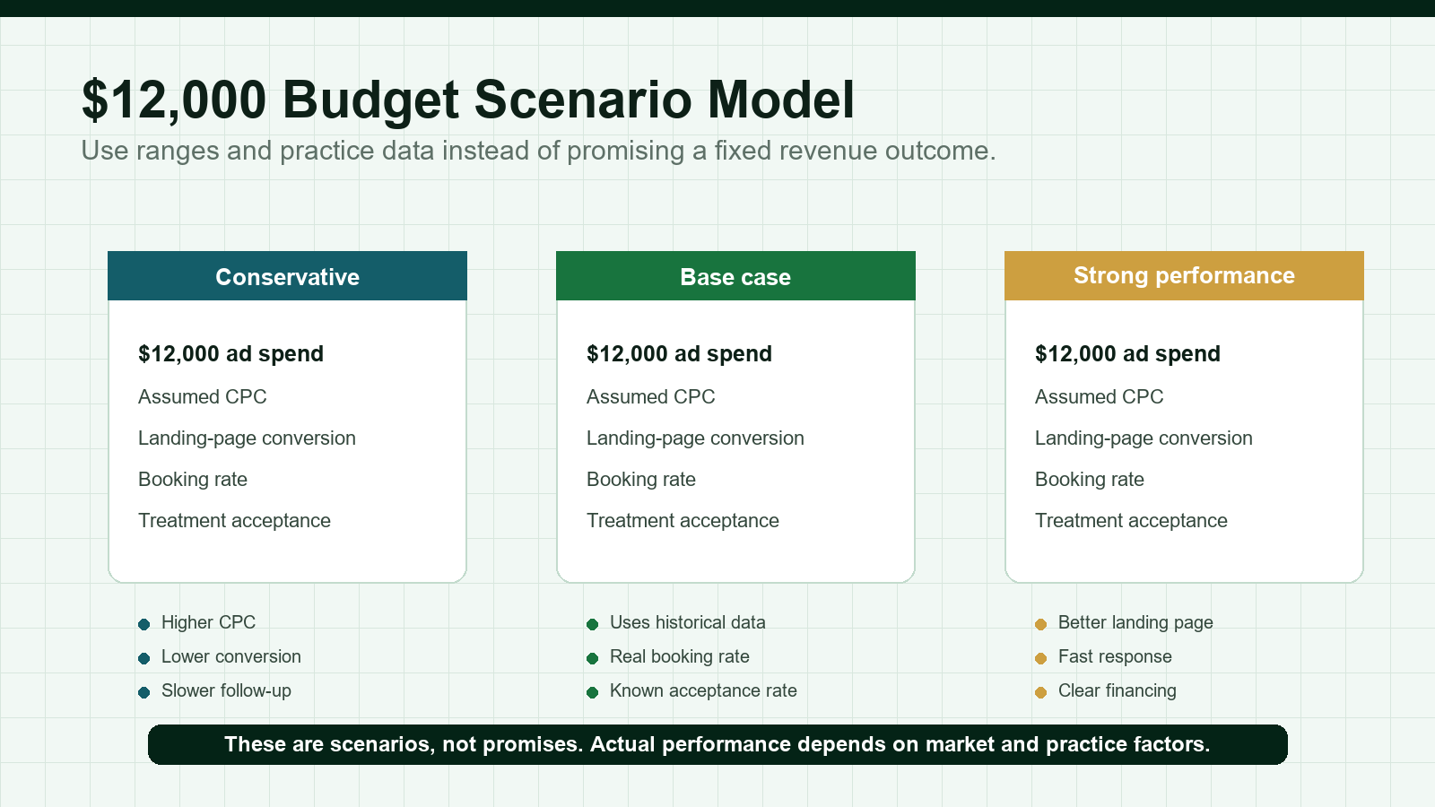Select 'Booking rate' in Strong performance card
1435x807 pixels.
click(1090, 479)
